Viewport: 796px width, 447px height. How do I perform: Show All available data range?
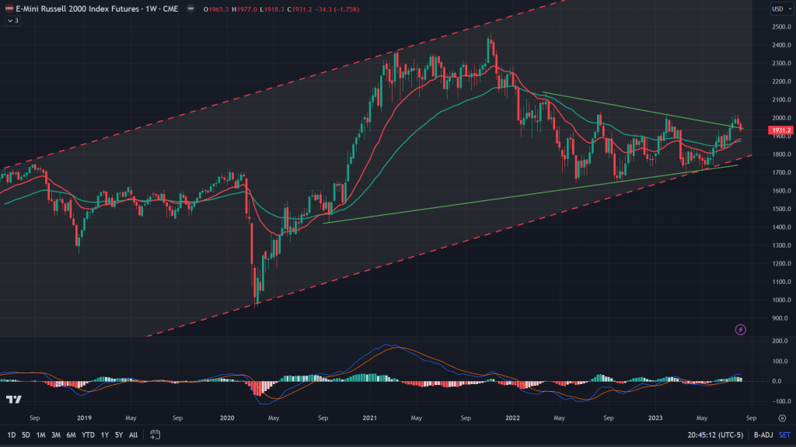134,435
